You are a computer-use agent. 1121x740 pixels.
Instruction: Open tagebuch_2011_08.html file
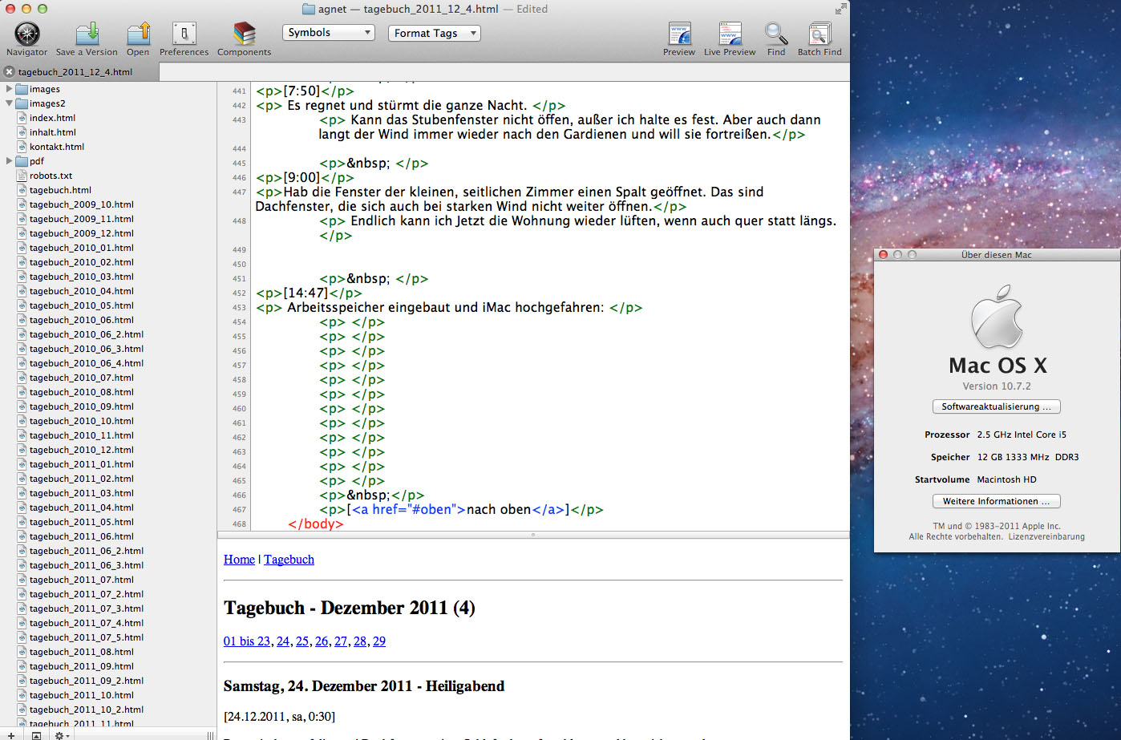click(x=82, y=652)
